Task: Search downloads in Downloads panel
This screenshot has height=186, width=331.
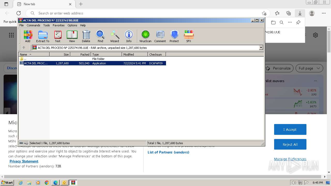Action: click(282, 22)
